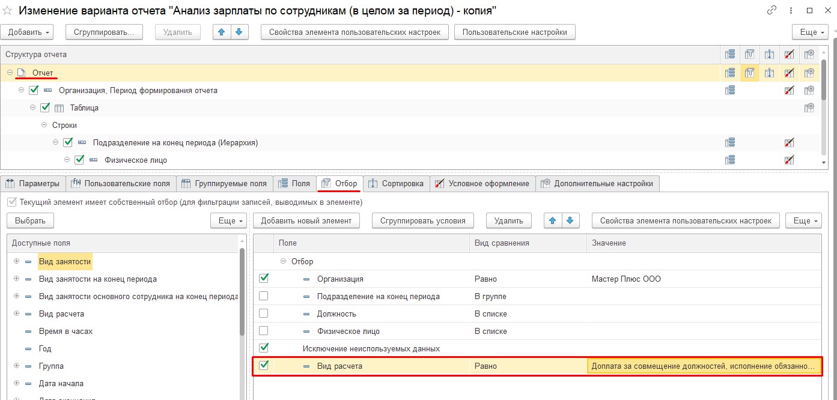Screen dimensions: 837x400
Task: Click settings gear icon in structure header
Action: point(809,55)
